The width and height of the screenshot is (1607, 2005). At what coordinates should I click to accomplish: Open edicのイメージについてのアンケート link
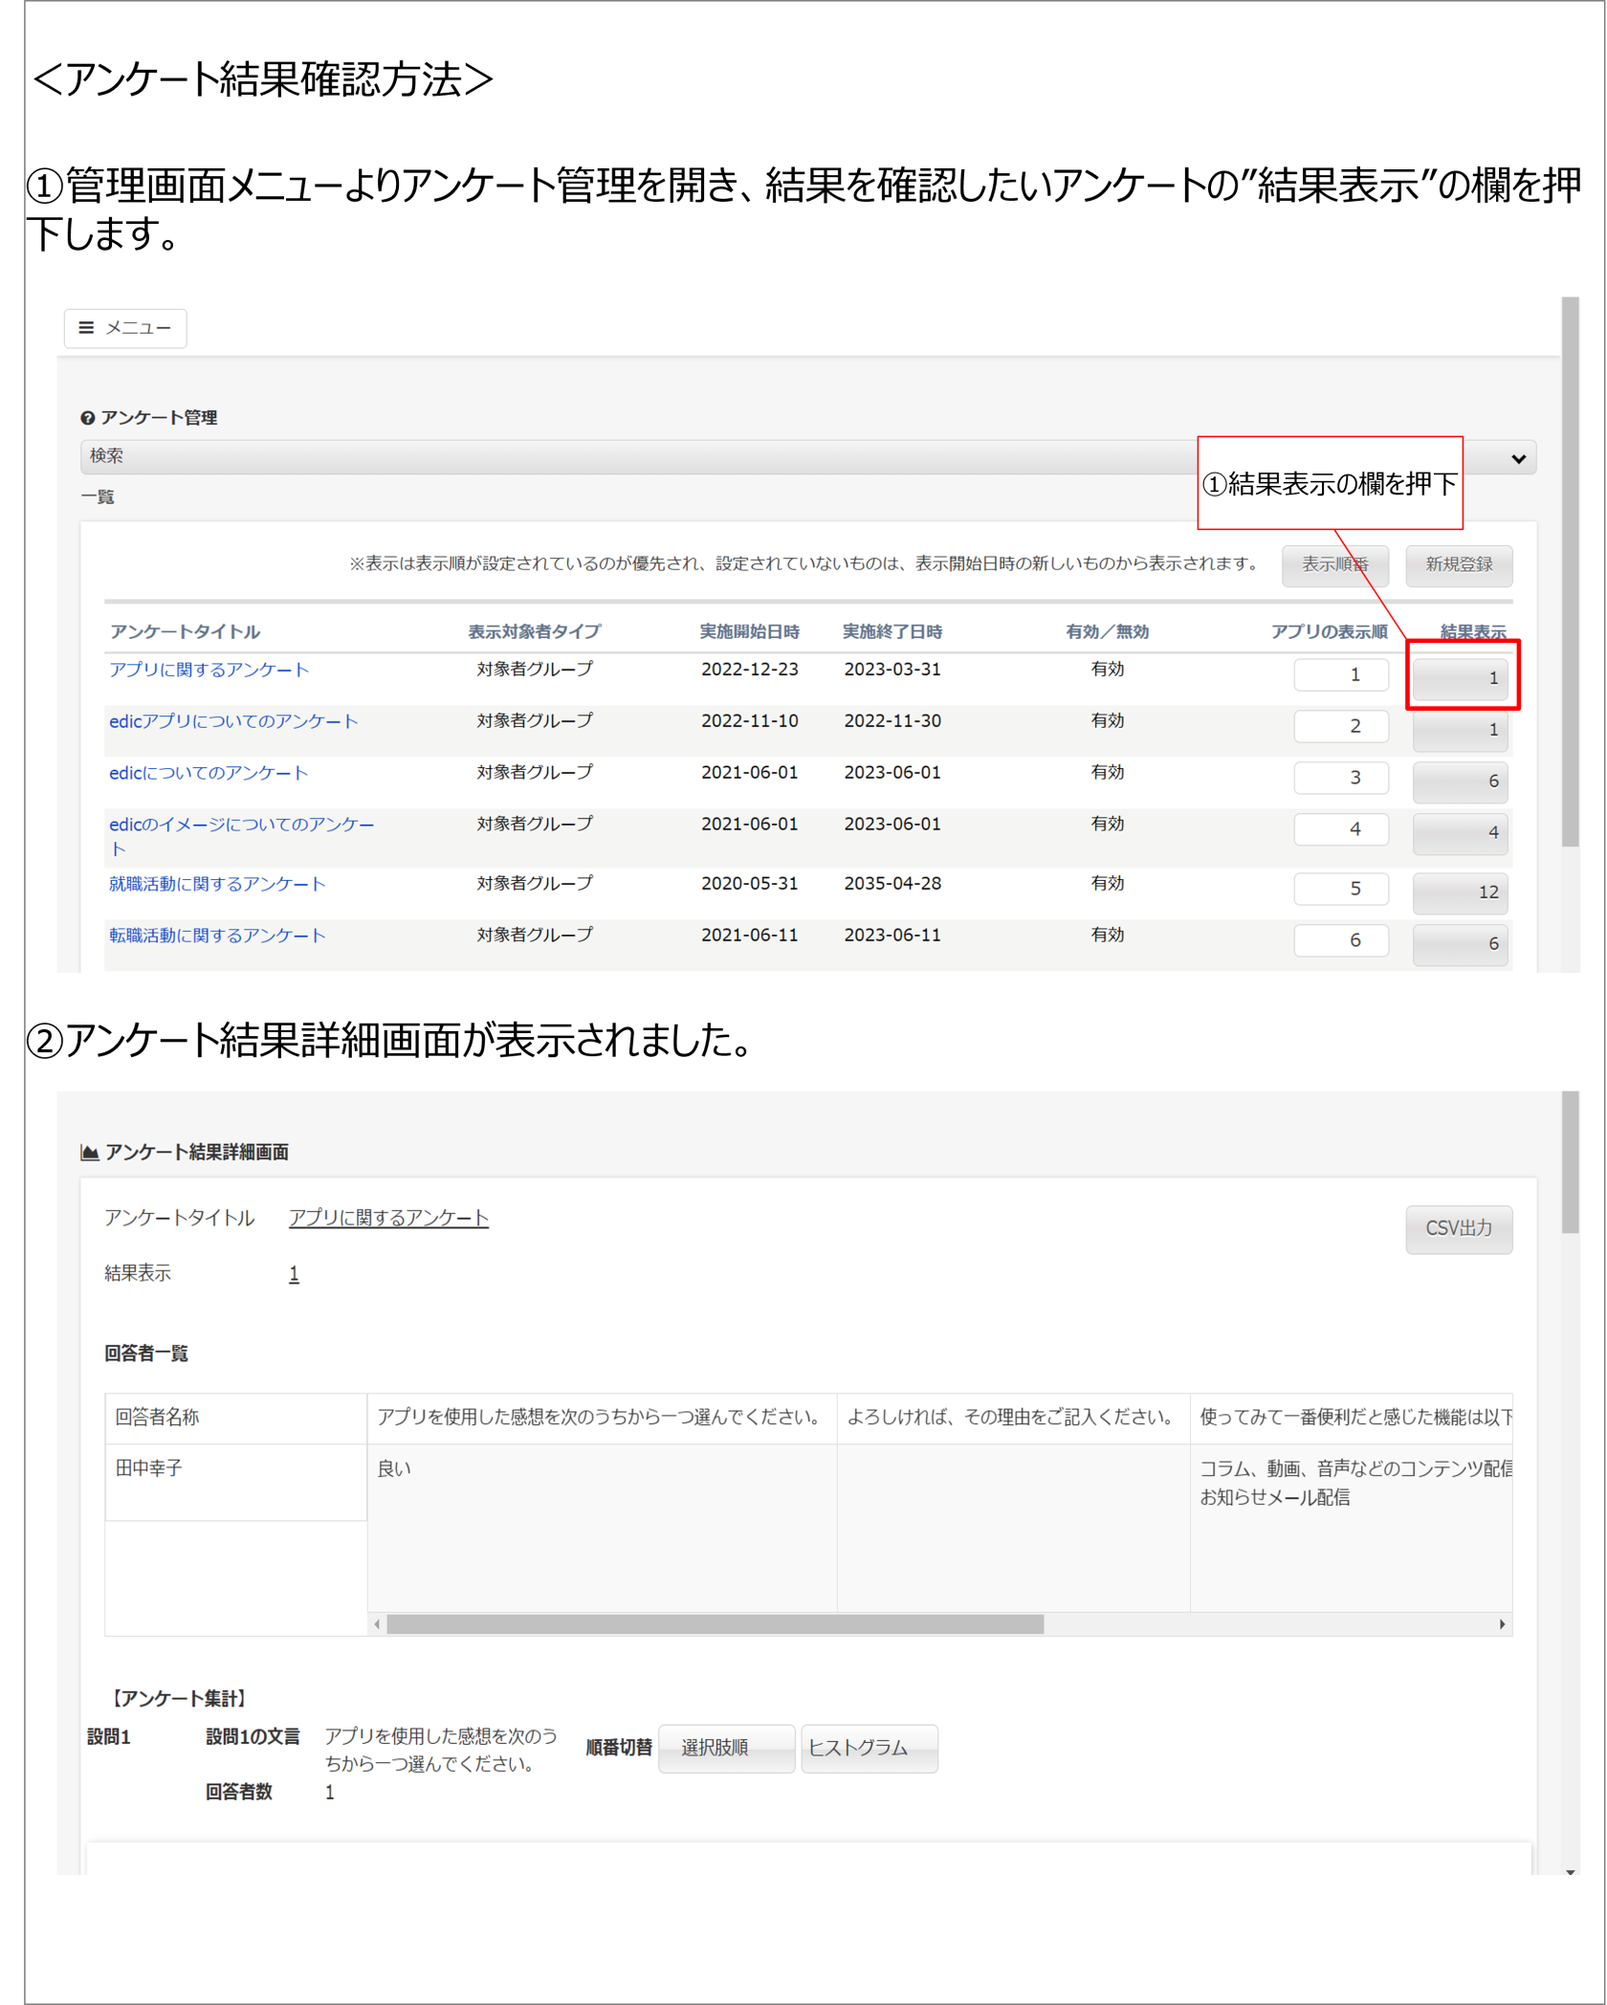point(241,836)
